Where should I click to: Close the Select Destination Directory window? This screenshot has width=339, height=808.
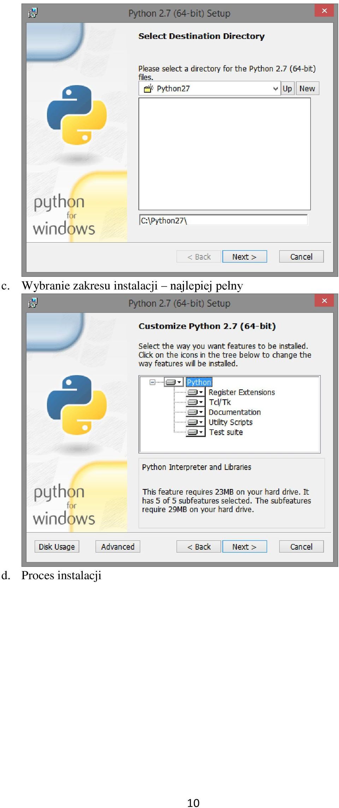324,11
